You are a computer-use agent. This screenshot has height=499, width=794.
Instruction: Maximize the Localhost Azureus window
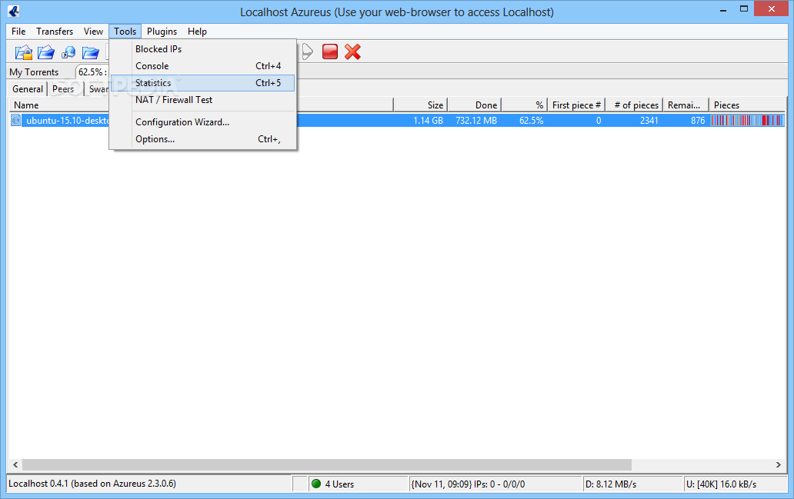tap(744, 9)
